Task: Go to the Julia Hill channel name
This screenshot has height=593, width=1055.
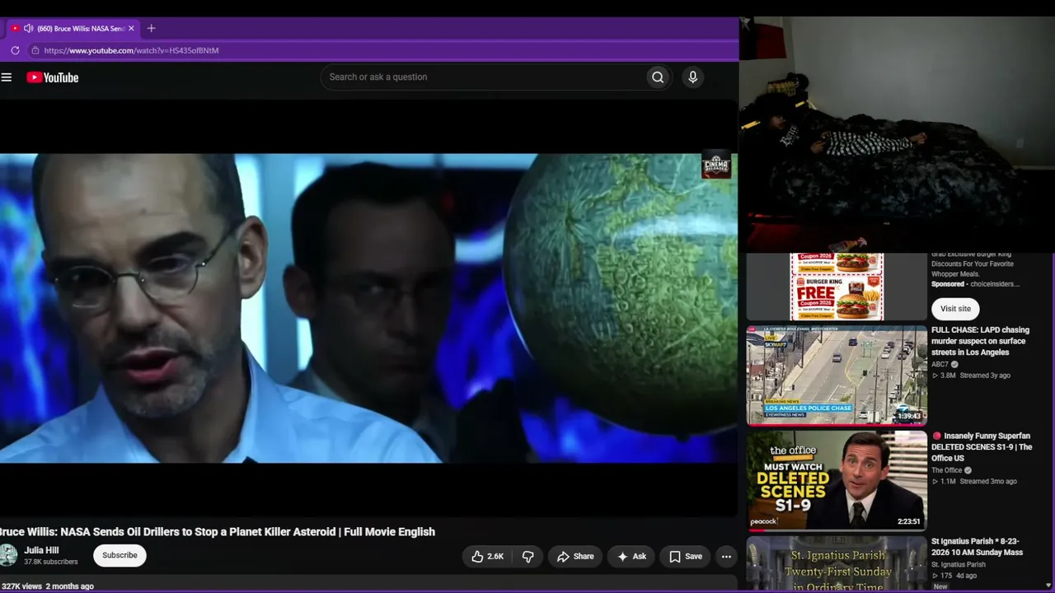Action: click(x=41, y=550)
